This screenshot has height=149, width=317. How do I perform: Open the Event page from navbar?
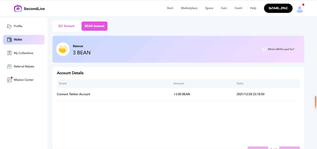[238, 8]
